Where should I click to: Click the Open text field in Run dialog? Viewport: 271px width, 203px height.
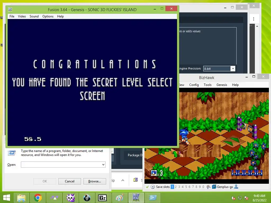[63, 164]
